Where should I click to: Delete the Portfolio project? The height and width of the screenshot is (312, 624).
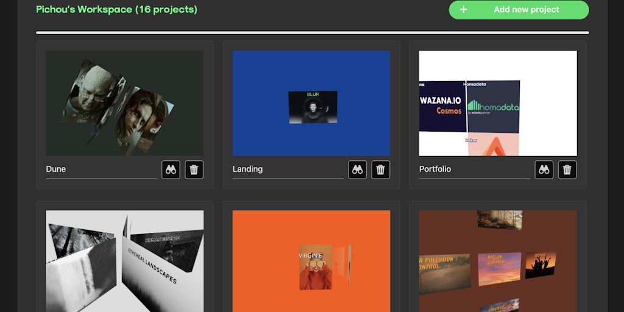[567, 169]
